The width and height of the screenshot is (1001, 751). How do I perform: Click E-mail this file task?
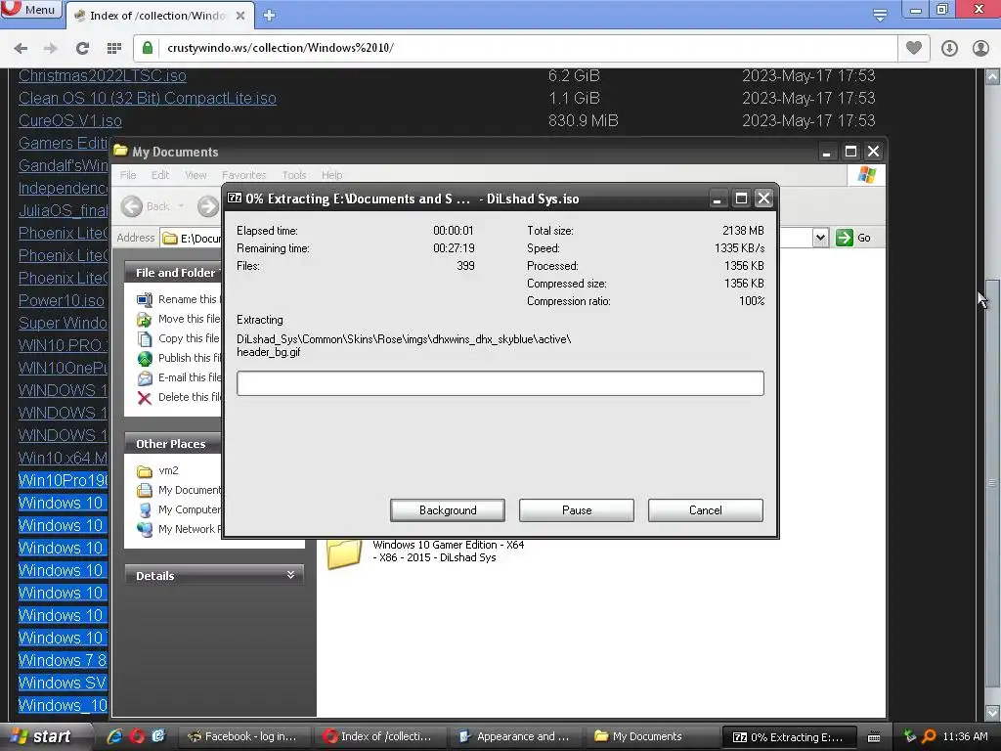pos(179,377)
